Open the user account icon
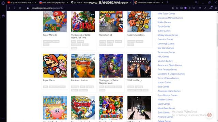This screenshot has width=218, height=122. coord(205,8)
